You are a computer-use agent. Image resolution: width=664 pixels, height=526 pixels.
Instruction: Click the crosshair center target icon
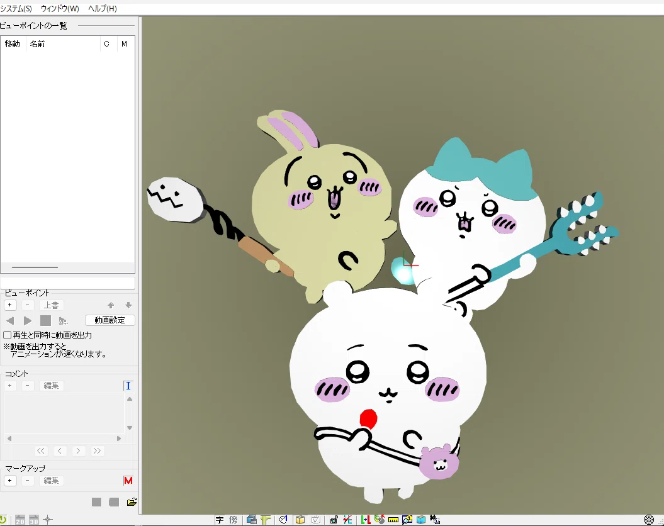click(x=48, y=520)
